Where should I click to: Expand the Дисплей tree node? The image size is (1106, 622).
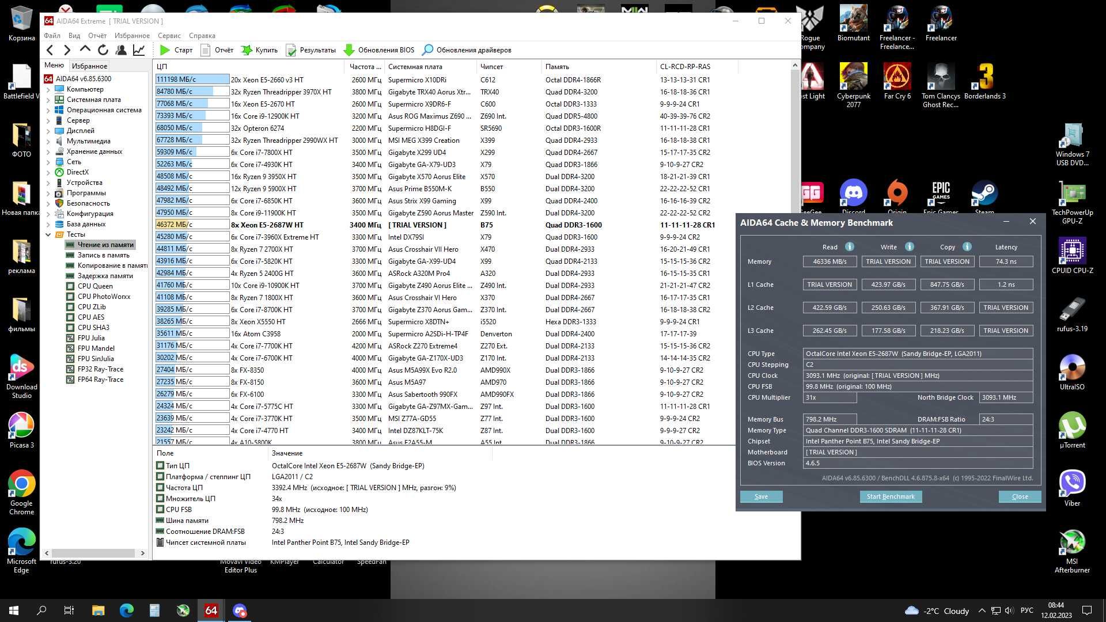click(x=48, y=131)
